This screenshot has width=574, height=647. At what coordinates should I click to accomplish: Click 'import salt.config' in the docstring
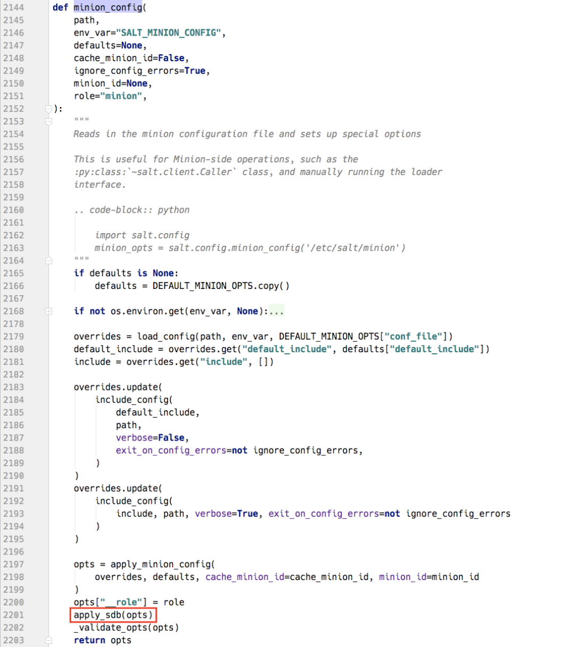click(142, 235)
